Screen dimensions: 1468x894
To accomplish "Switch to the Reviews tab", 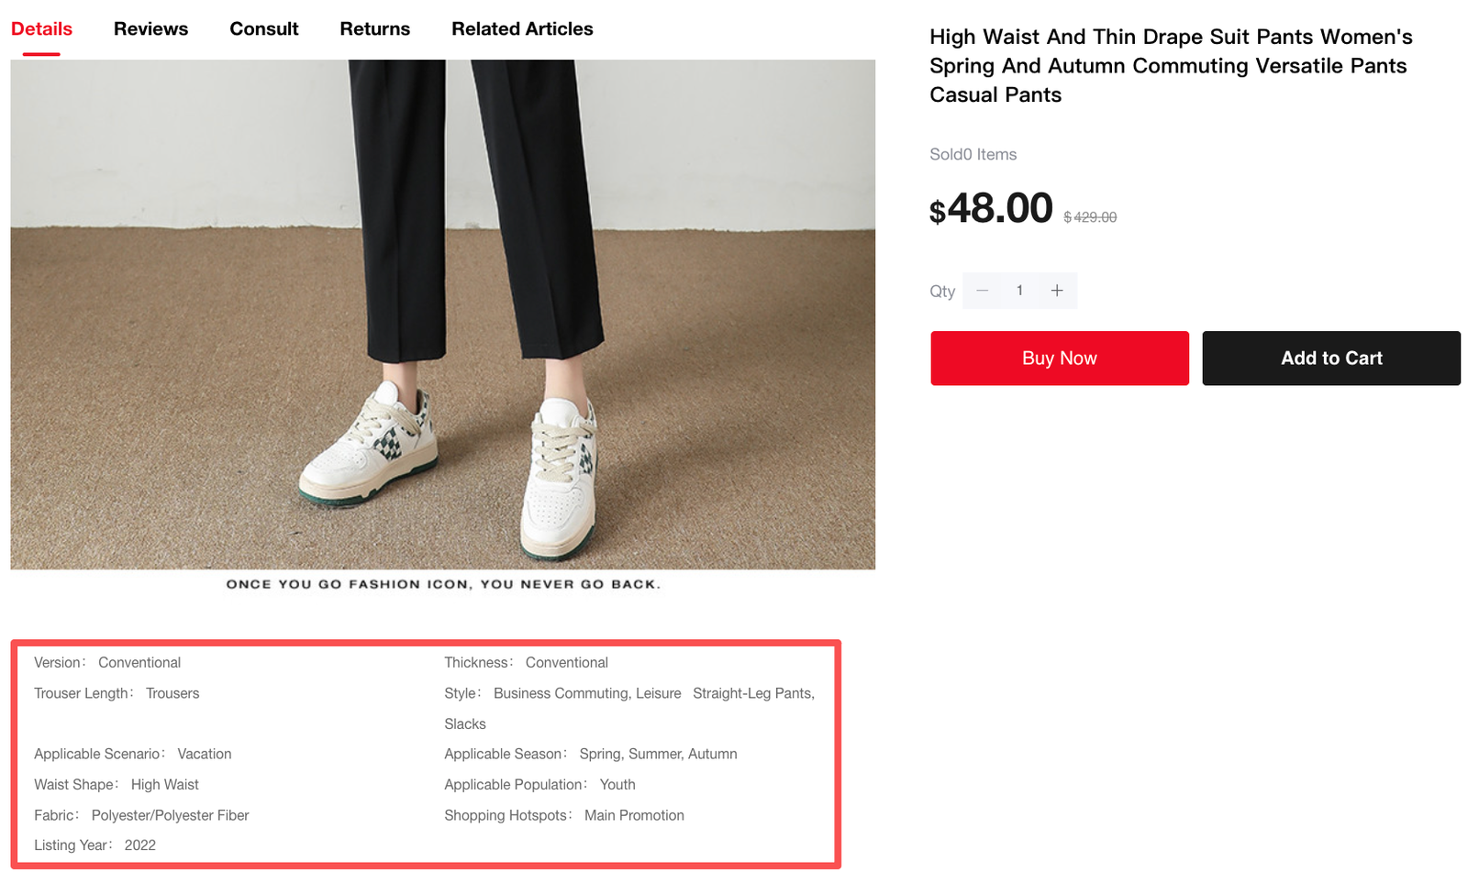I will (x=150, y=29).
